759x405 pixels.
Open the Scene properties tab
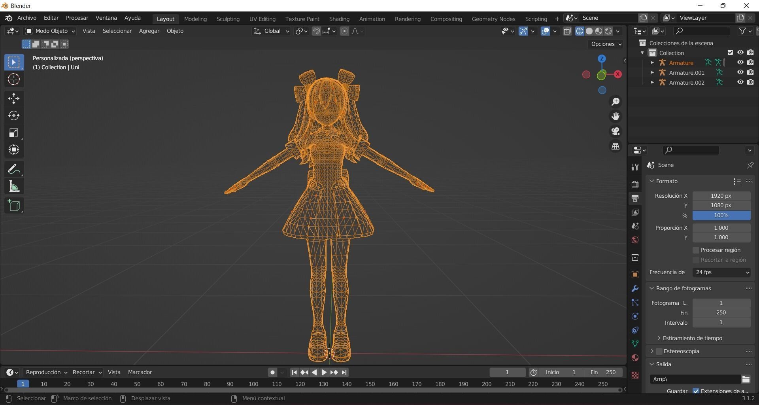(635, 226)
